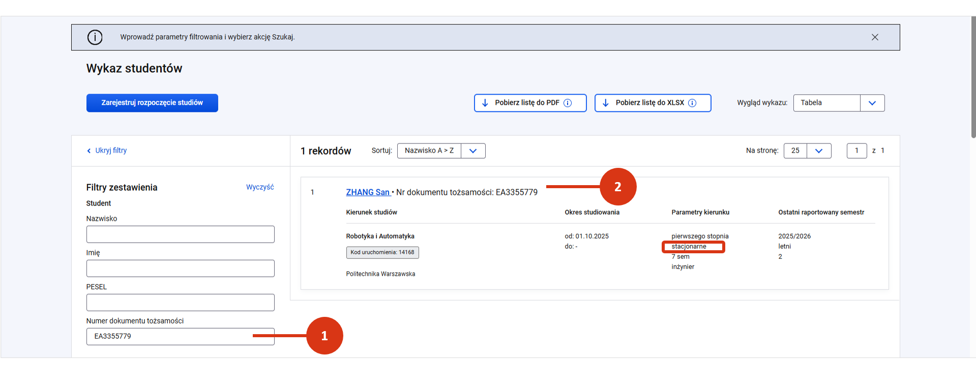This screenshot has width=976, height=384.
Task: Click the info icon on the XLSX button
Action: point(692,103)
